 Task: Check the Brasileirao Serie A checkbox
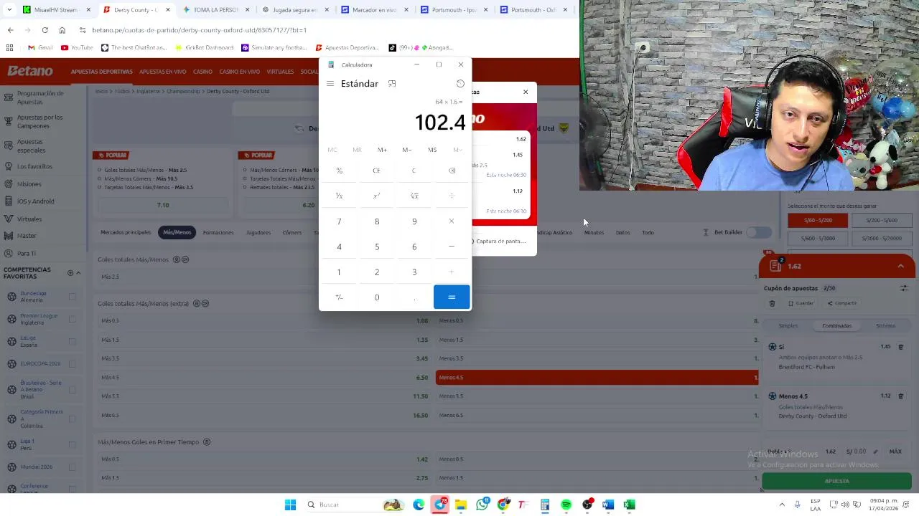tap(72, 390)
